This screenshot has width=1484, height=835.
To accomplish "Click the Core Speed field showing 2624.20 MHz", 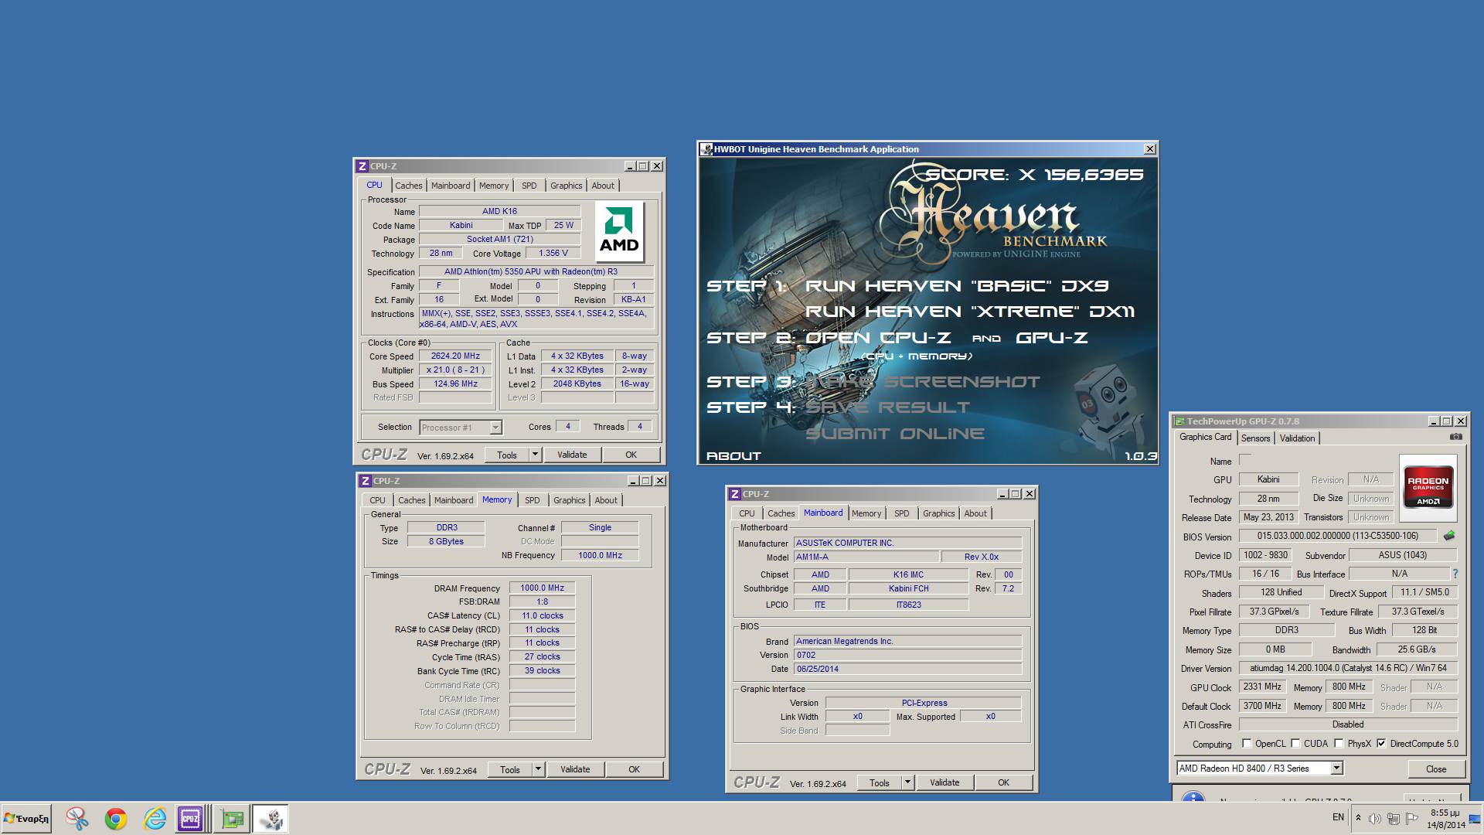I will click(x=455, y=356).
